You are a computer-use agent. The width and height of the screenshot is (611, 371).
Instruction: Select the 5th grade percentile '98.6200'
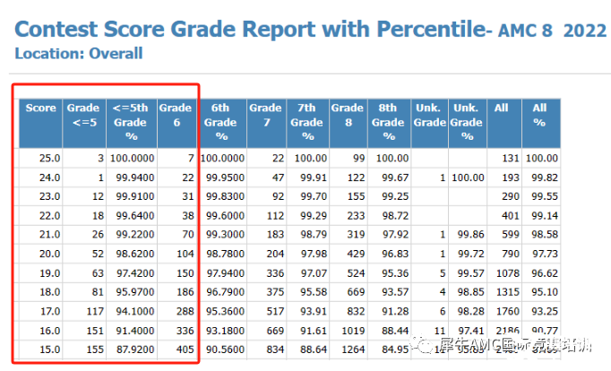tap(135, 255)
